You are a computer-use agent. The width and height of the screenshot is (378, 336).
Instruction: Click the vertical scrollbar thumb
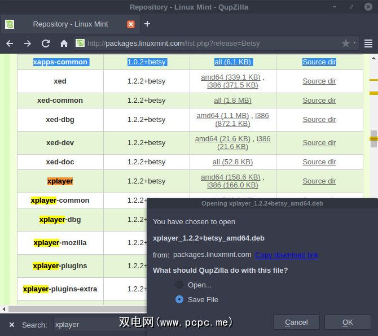tap(373, 139)
